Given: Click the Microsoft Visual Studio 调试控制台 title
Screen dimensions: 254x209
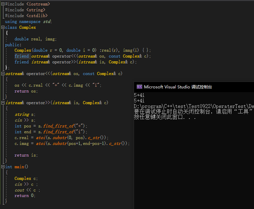Looking at the screenshot, I should (x=178, y=87).
